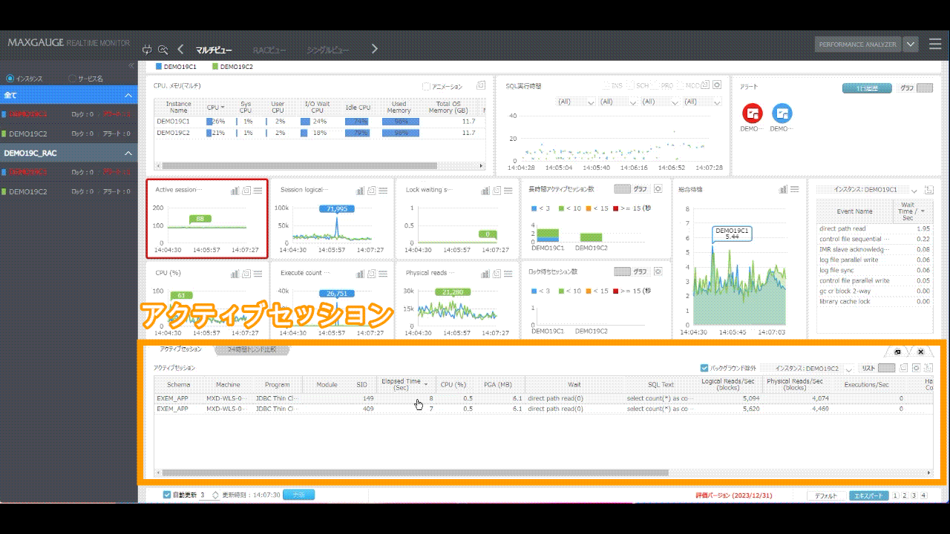
Task: Uncheck the 自動更新 checkbox
Action: [167, 495]
